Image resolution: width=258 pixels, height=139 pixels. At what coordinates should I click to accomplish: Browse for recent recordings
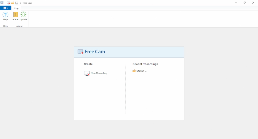point(140,71)
